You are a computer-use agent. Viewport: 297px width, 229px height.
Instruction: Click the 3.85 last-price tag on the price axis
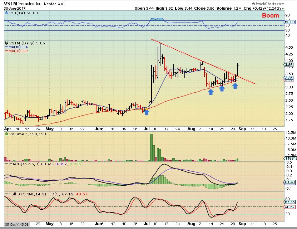pos(289,65)
